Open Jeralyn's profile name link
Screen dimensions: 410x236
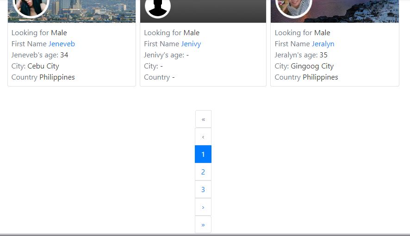tap(323, 43)
